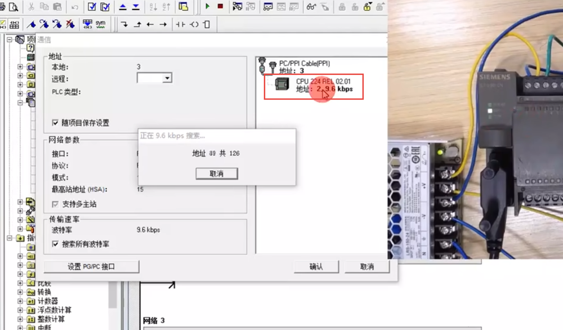Viewport: 563px width, 330px height.
Task: Insert a line down using the down-arrow branch icon
Action: (124, 24)
